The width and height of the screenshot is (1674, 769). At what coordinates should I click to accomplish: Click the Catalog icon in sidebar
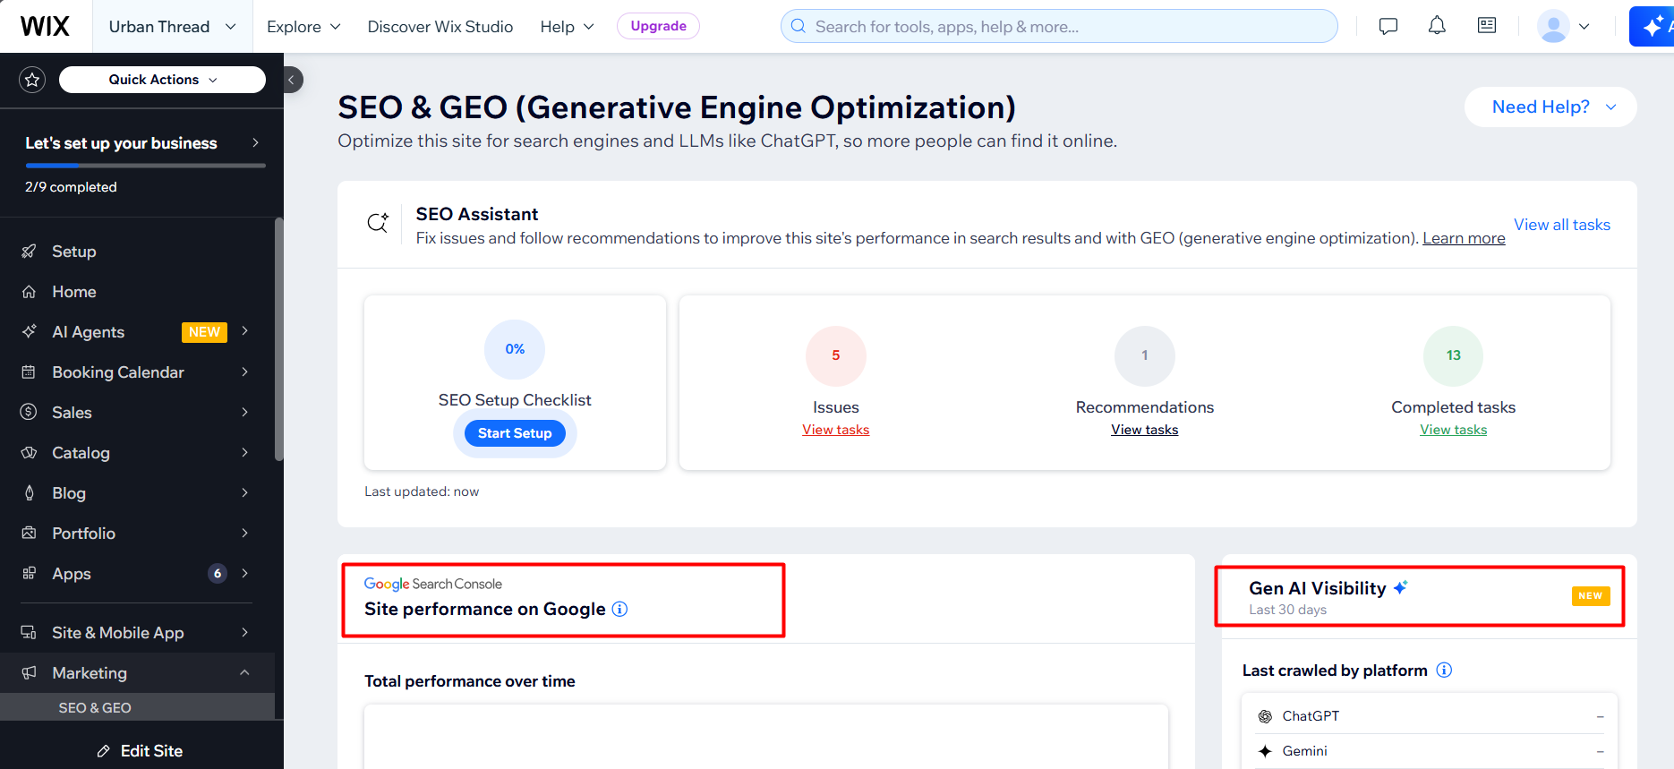pos(29,452)
